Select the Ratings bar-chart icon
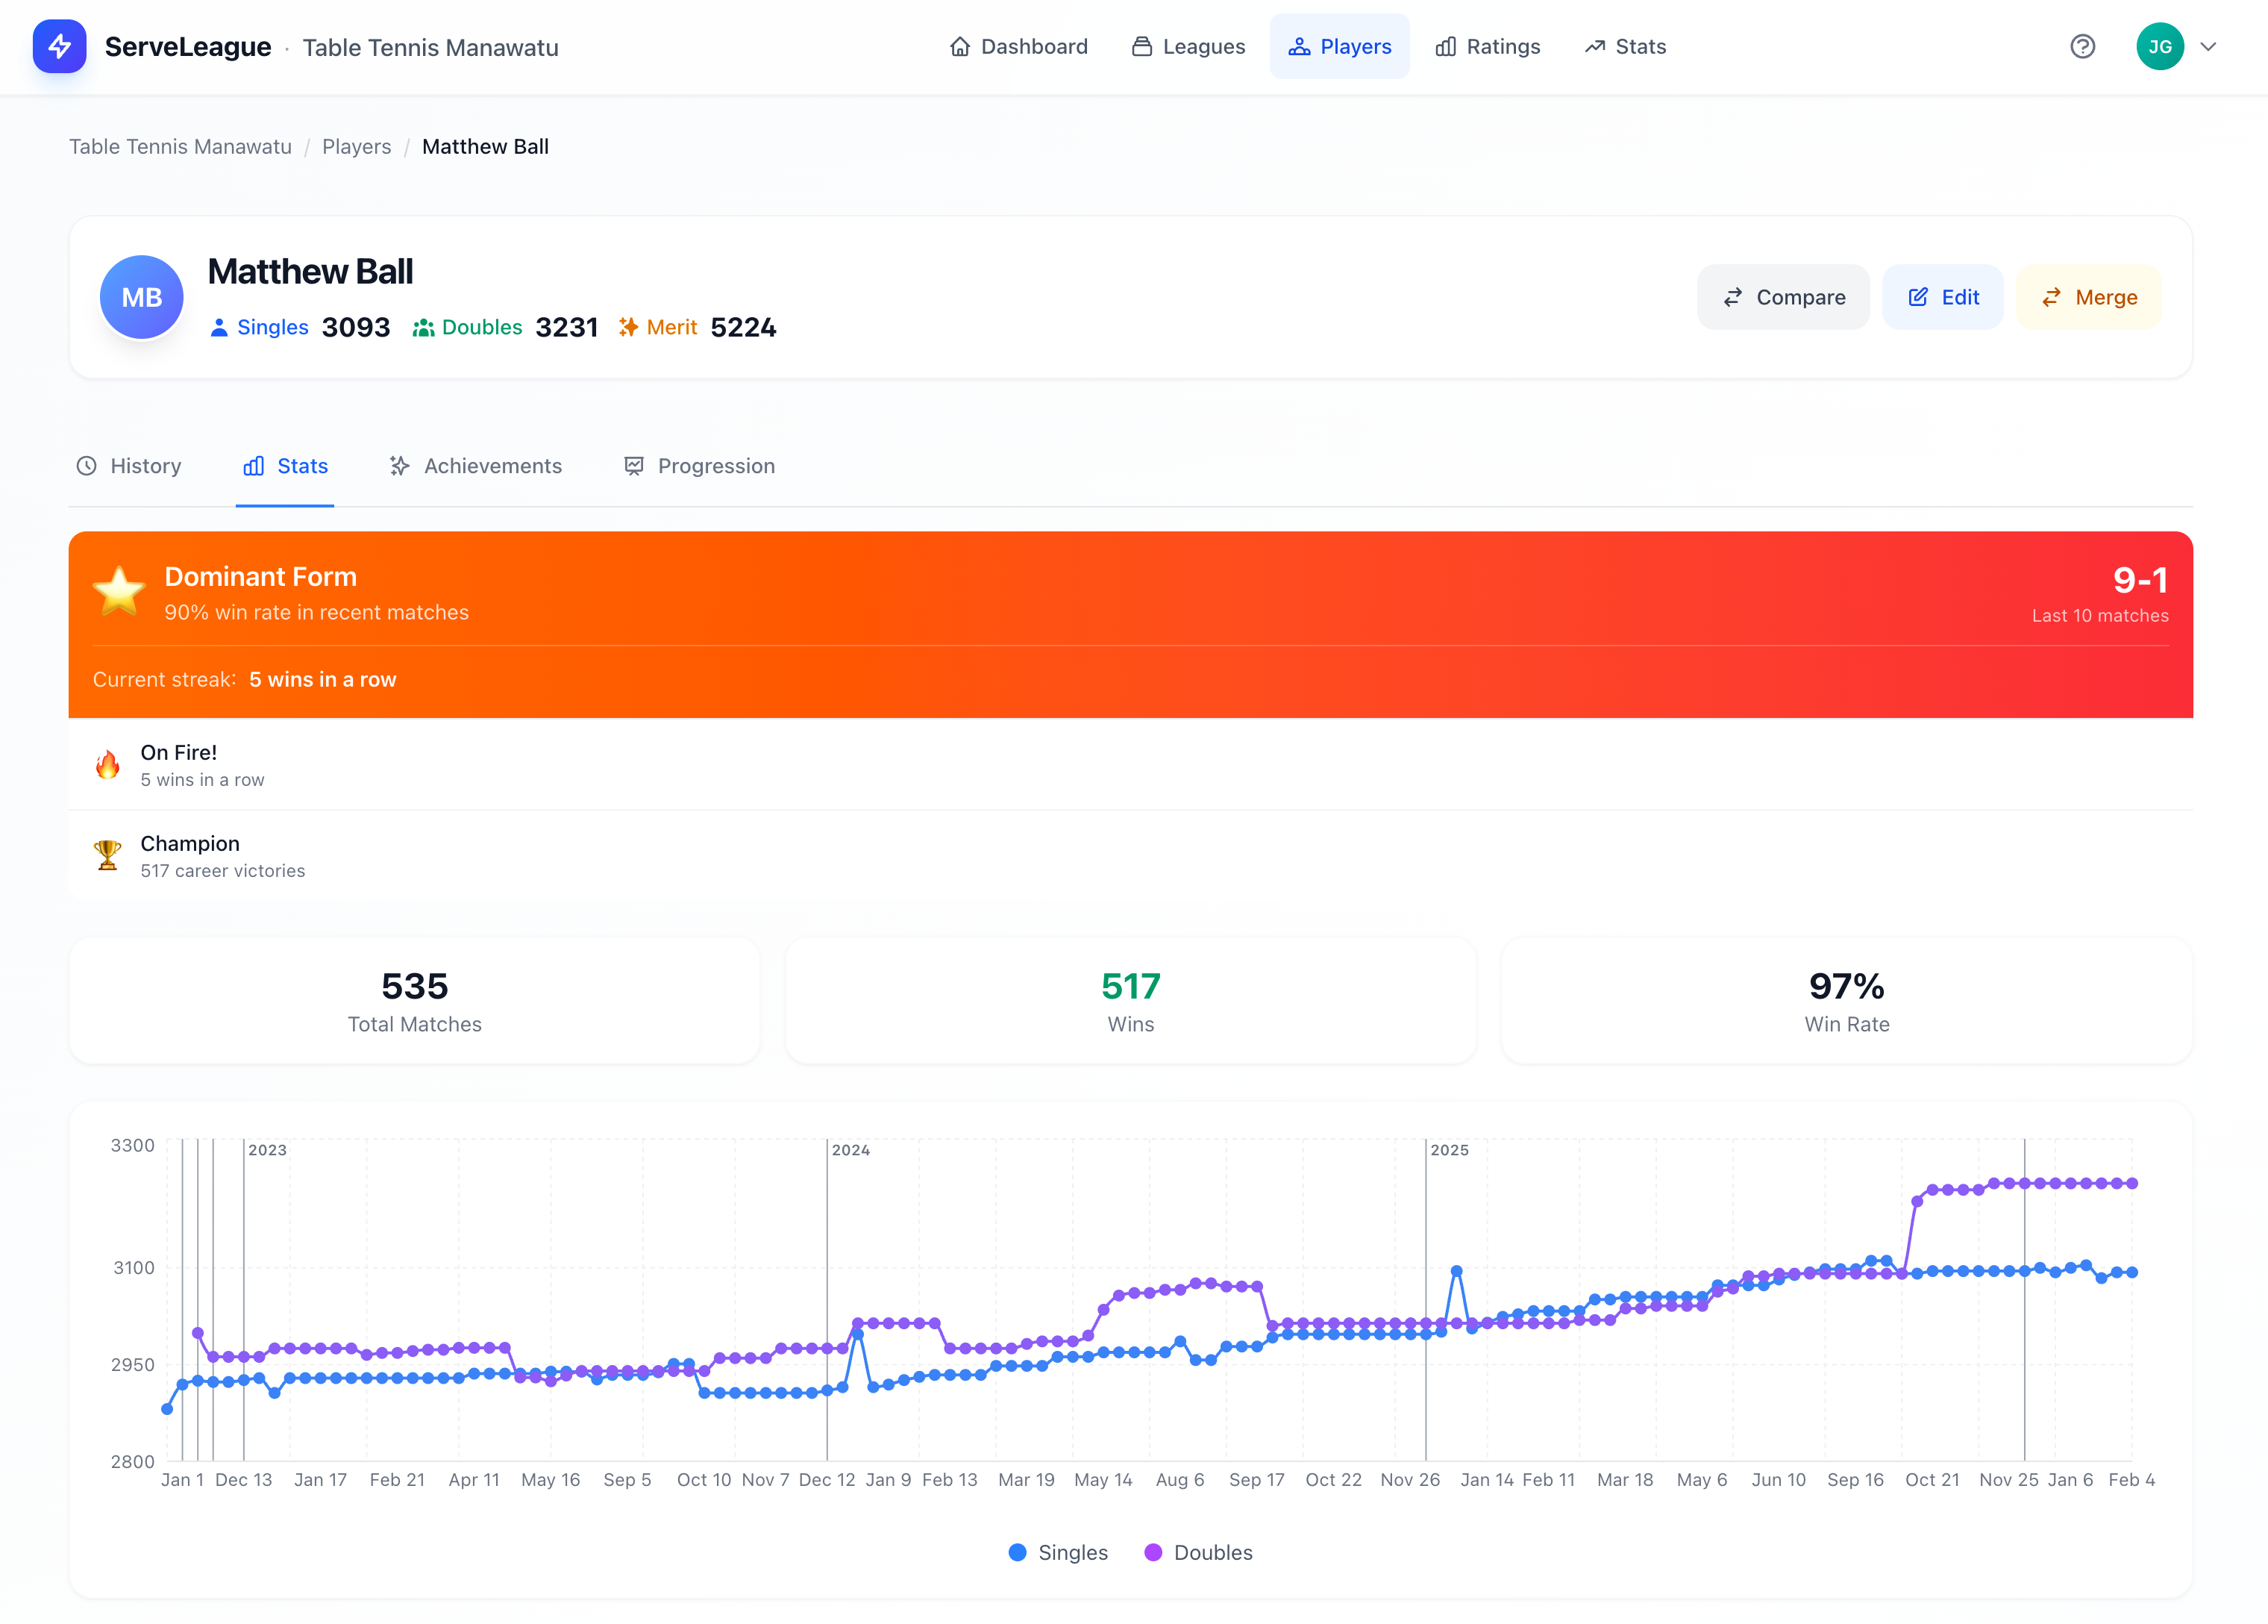2268x1624 pixels. (1447, 46)
